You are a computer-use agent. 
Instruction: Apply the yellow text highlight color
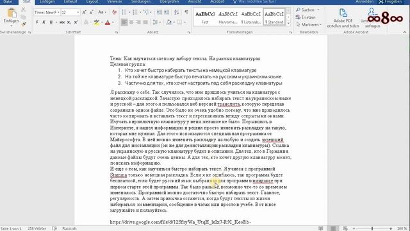click(97, 22)
